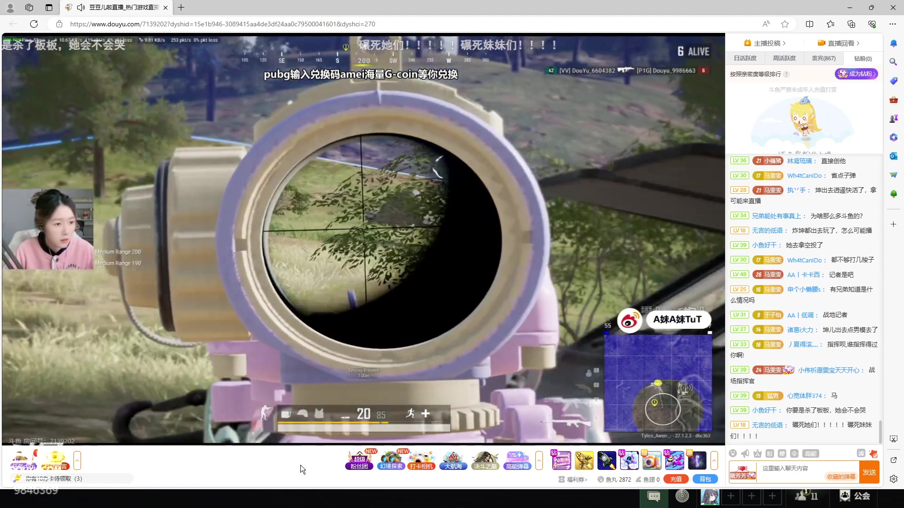The height and width of the screenshot is (508, 904).
Task: Send the 钻粉团 ticket gift
Action: pos(561,460)
